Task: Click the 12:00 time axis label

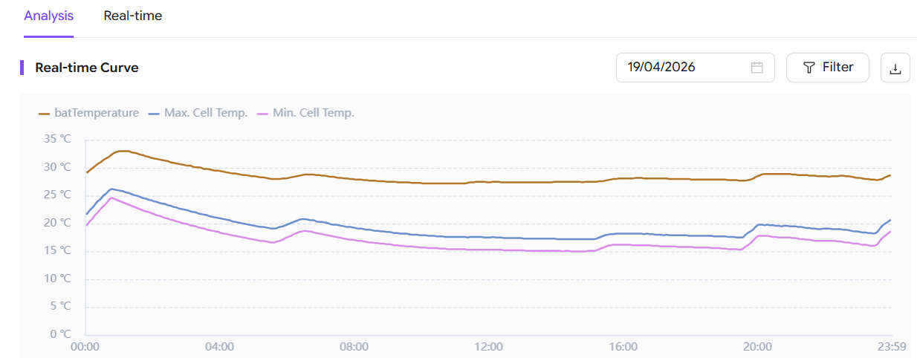Action: point(488,347)
